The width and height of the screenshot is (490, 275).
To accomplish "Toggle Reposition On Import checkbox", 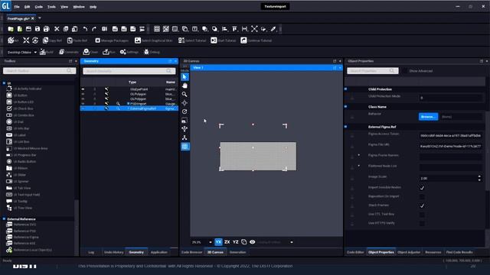I will point(422,197).
